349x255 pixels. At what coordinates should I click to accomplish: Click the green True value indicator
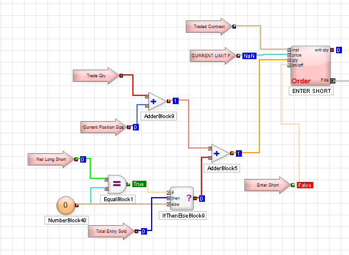point(139,184)
